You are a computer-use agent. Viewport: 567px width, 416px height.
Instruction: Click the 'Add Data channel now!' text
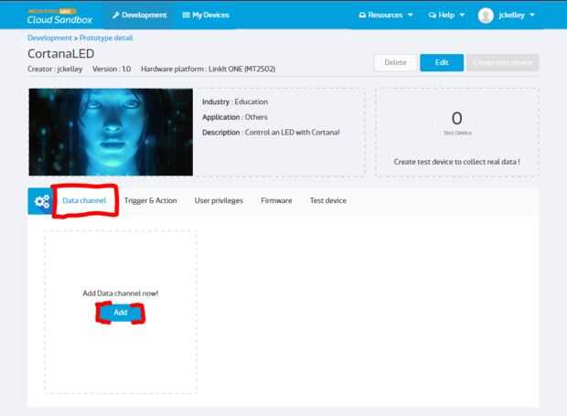click(x=121, y=293)
